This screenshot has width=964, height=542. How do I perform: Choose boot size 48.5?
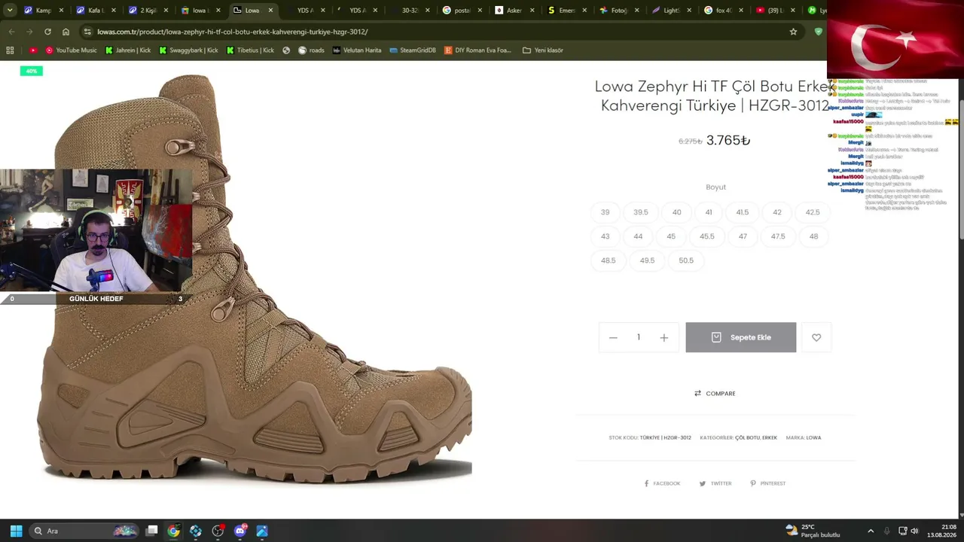pos(608,260)
